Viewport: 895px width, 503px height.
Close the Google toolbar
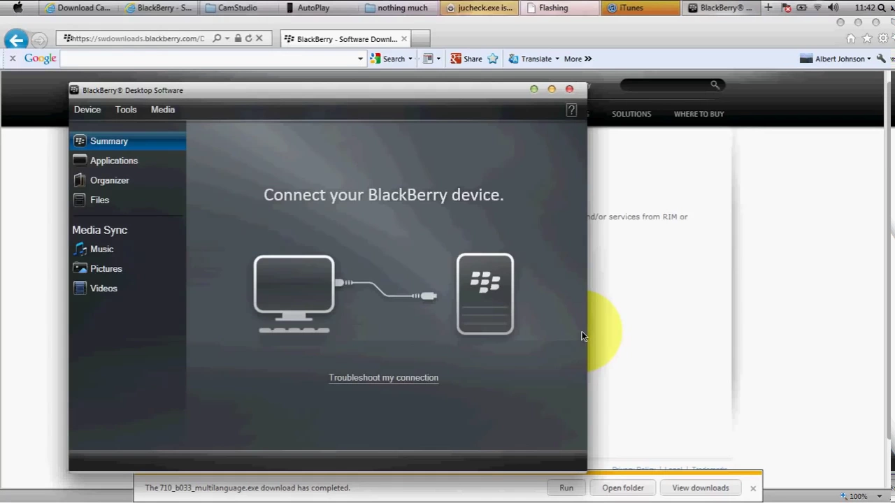12,59
